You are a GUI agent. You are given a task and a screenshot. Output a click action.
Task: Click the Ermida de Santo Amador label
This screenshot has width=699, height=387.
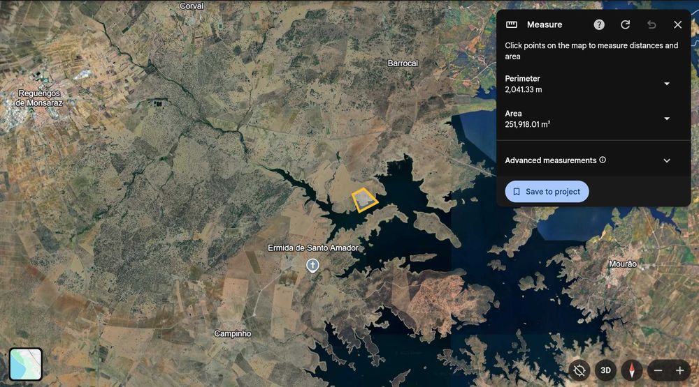click(313, 248)
